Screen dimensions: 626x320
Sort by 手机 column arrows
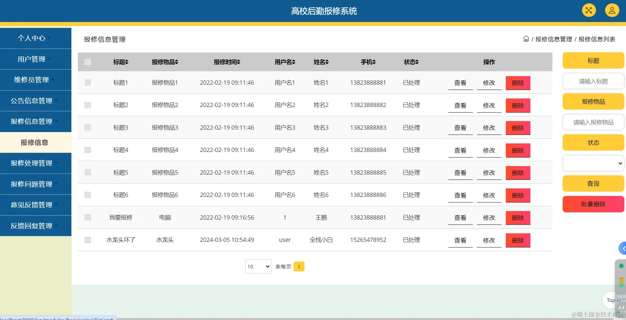(374, 62)
